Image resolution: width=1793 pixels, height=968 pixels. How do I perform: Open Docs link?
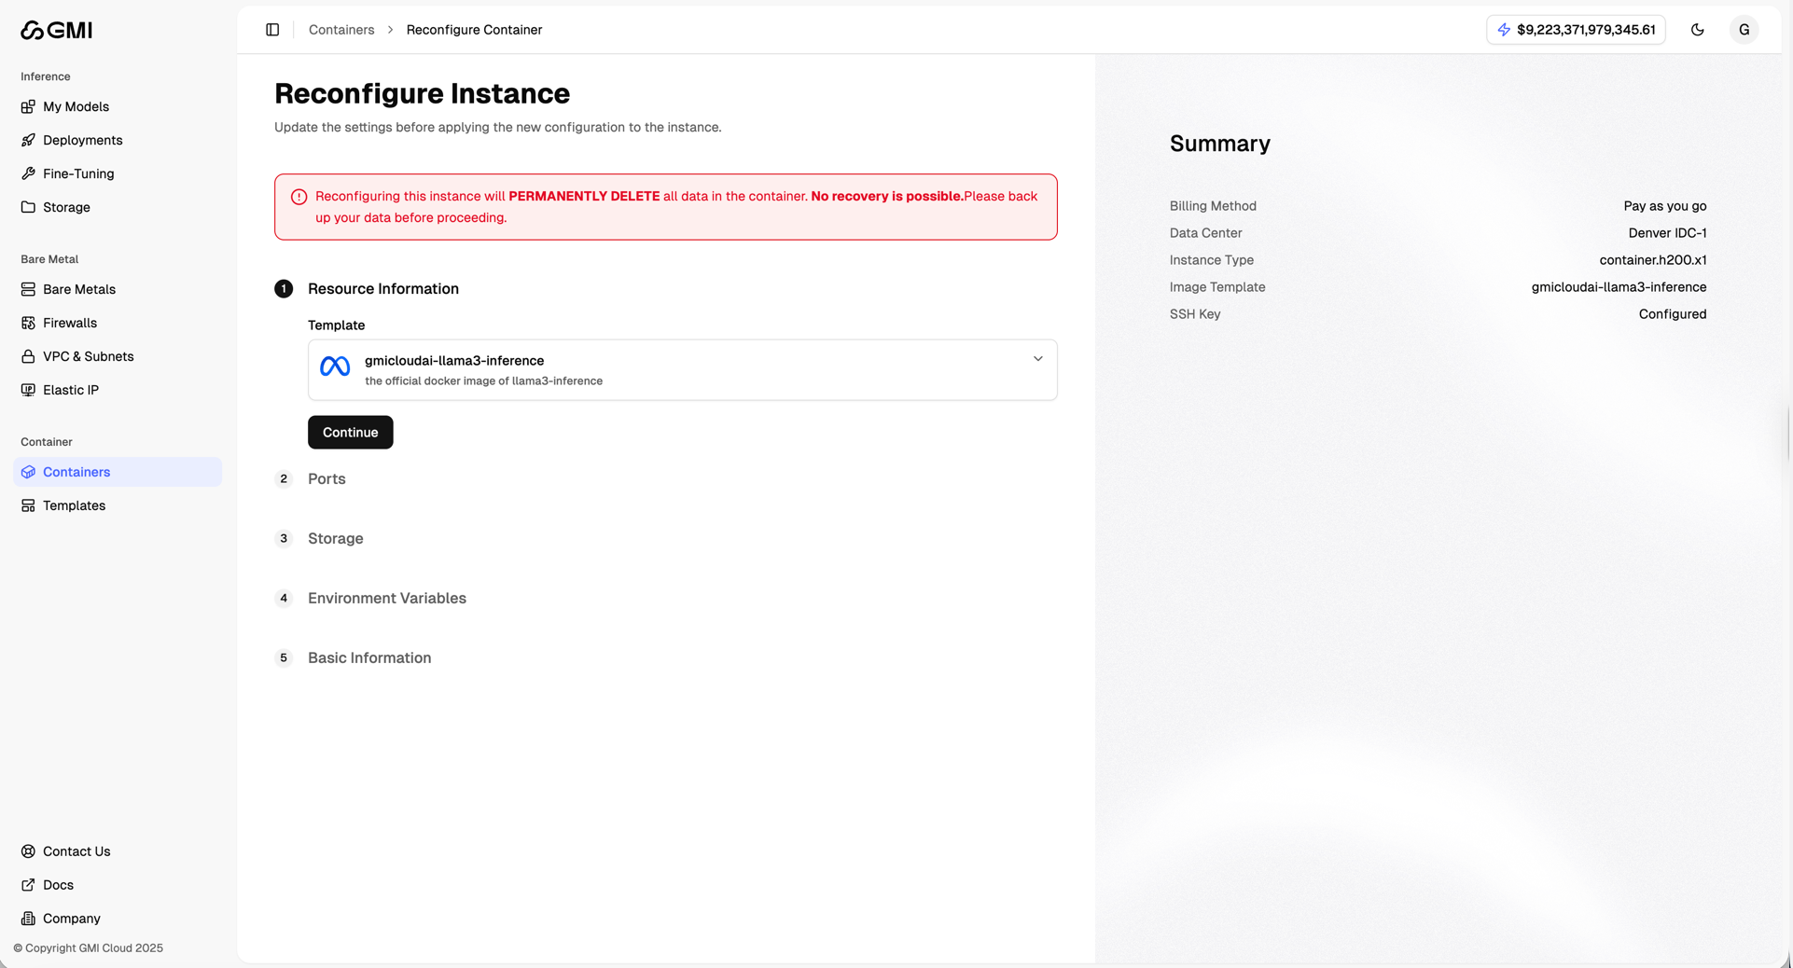(x=118, y=885)
